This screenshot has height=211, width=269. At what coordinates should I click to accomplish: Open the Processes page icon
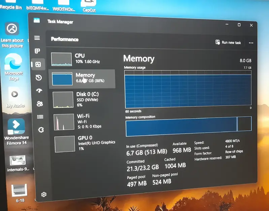tap(37, 51)
